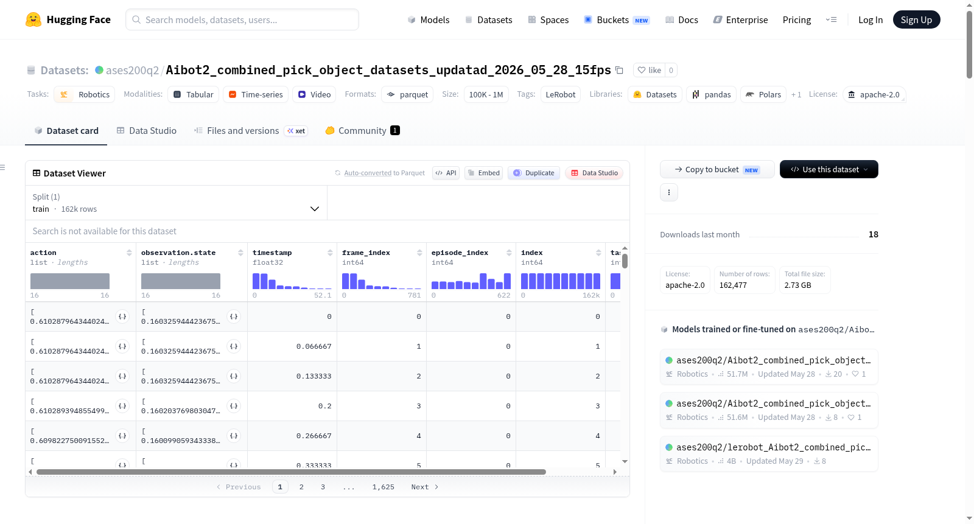Sort the frame_index column
The image size is (974, 524).
(x=419, y=253)
